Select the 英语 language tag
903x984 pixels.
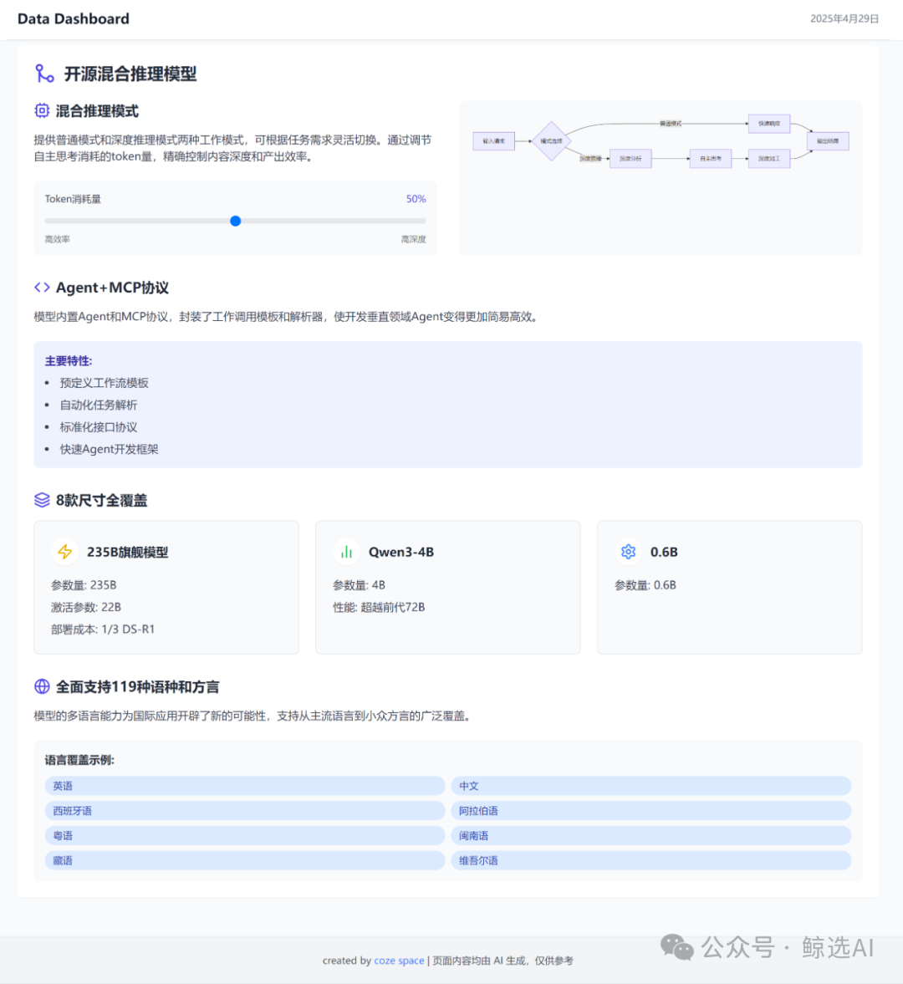[245, 786]
